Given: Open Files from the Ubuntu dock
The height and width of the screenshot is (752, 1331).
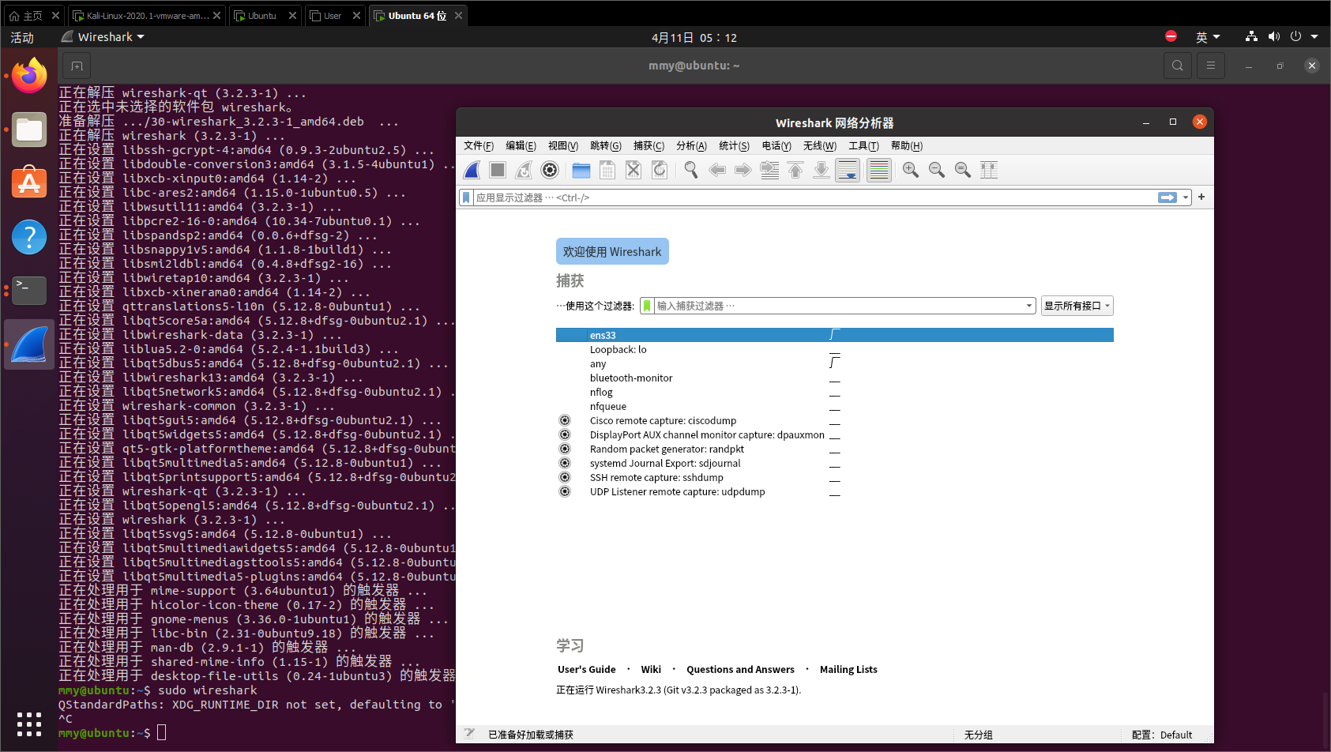Looking at the screenshot, I should 29,130.
